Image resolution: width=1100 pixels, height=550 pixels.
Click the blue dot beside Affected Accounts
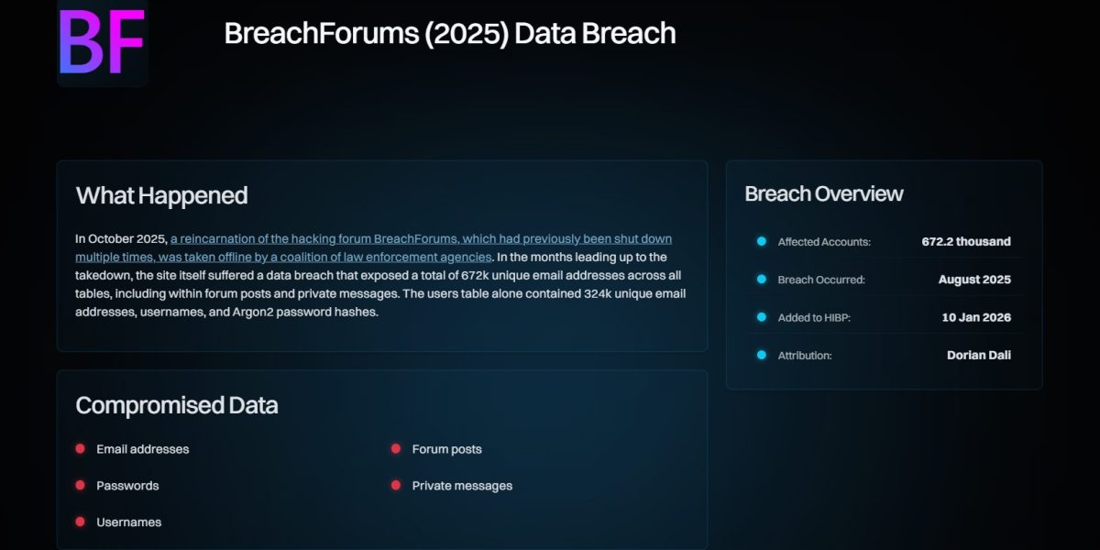click(761, 242)
